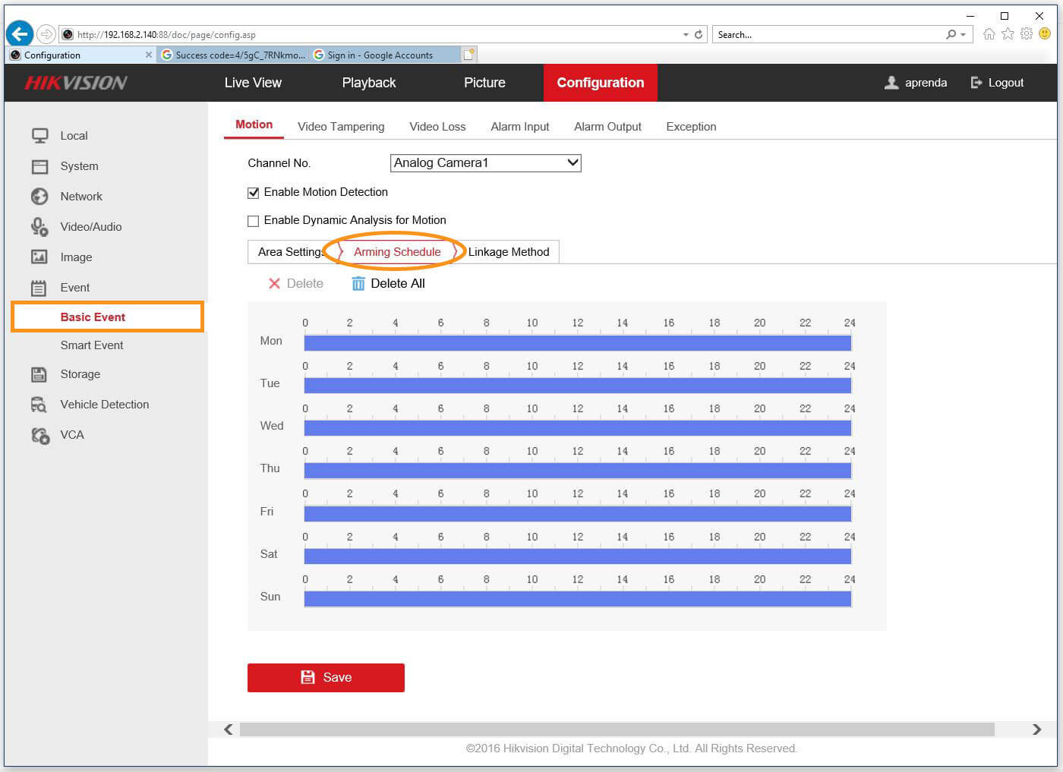
Task: Click the Storage disk icon
Action: [39, 374]
